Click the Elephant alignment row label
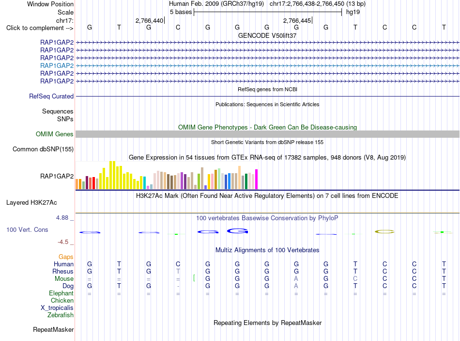The height and width of the screenshot is (341, 460). pos(61,293)
